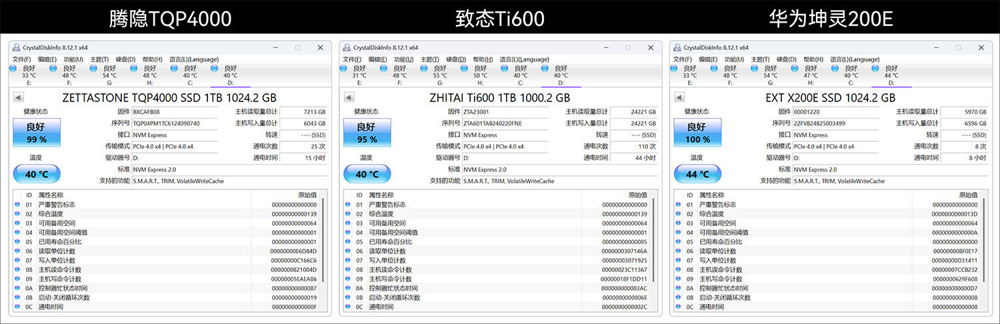Select drive H: 50 °C orb in Ti600 window
The image size is (1000, 324).
click(464, 68)
